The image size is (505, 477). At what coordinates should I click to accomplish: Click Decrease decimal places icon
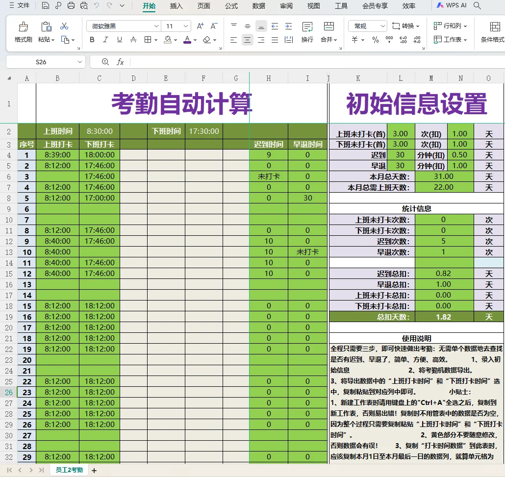point(417,40)
